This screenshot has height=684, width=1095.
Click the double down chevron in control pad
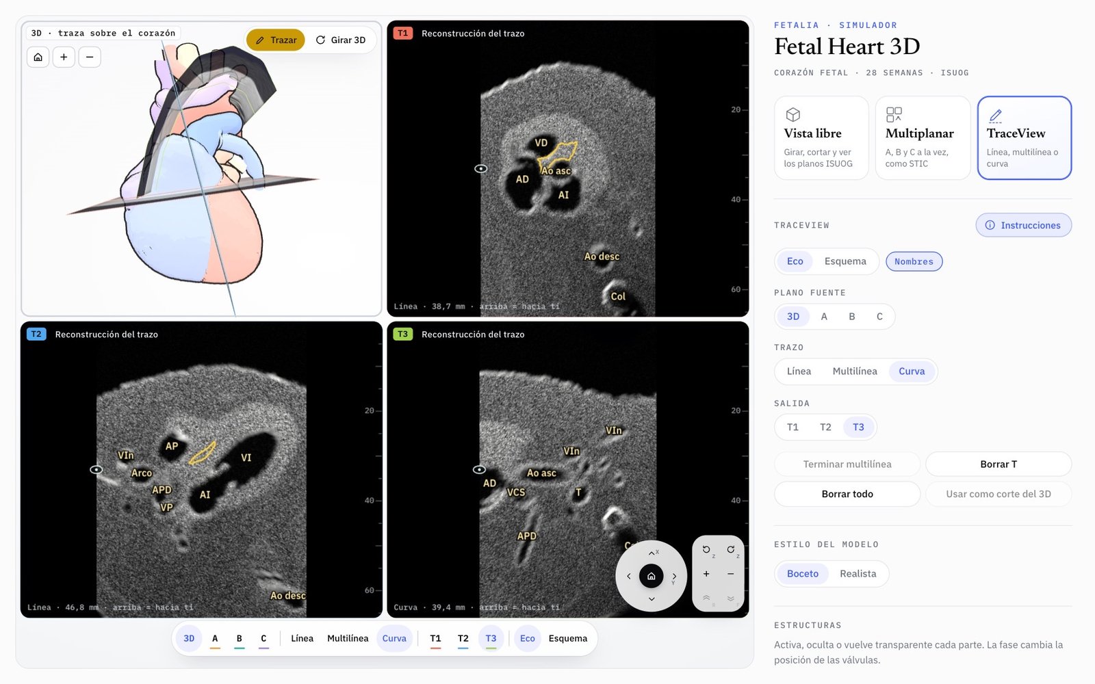coord(731,598)
